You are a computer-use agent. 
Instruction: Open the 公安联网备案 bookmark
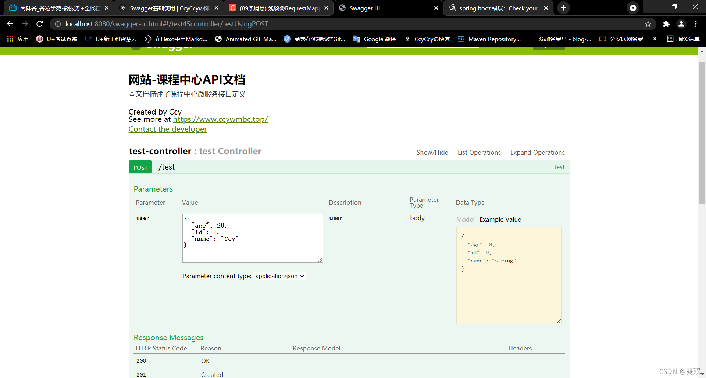click(621, 39)
